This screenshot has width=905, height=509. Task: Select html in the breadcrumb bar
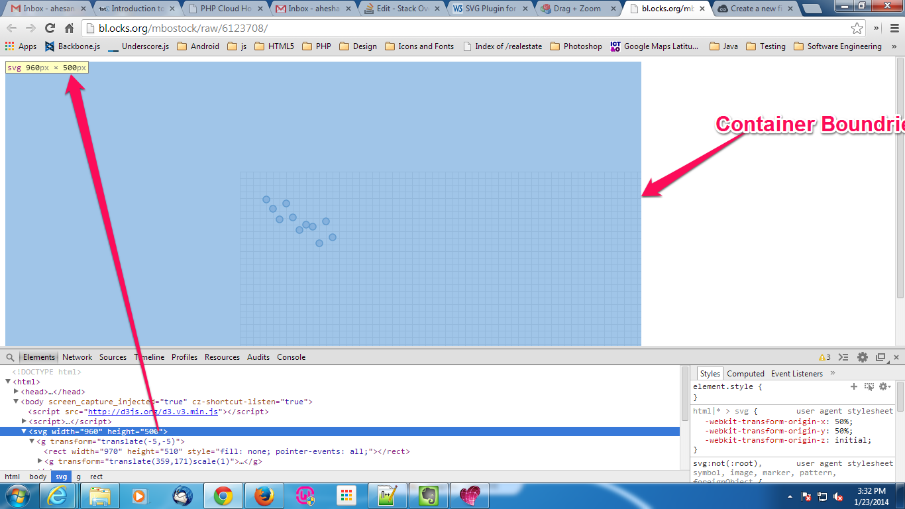tap(13, 477)
